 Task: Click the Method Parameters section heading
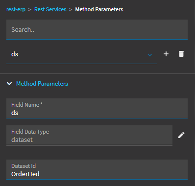[x=42, y=84]
